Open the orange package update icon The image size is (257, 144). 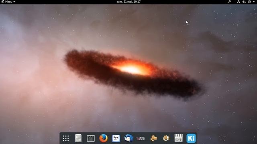tap(166, 138)
